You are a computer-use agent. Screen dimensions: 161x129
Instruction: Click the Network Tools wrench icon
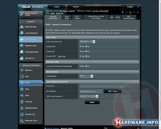pyautogui.click(x=22, y=121)
